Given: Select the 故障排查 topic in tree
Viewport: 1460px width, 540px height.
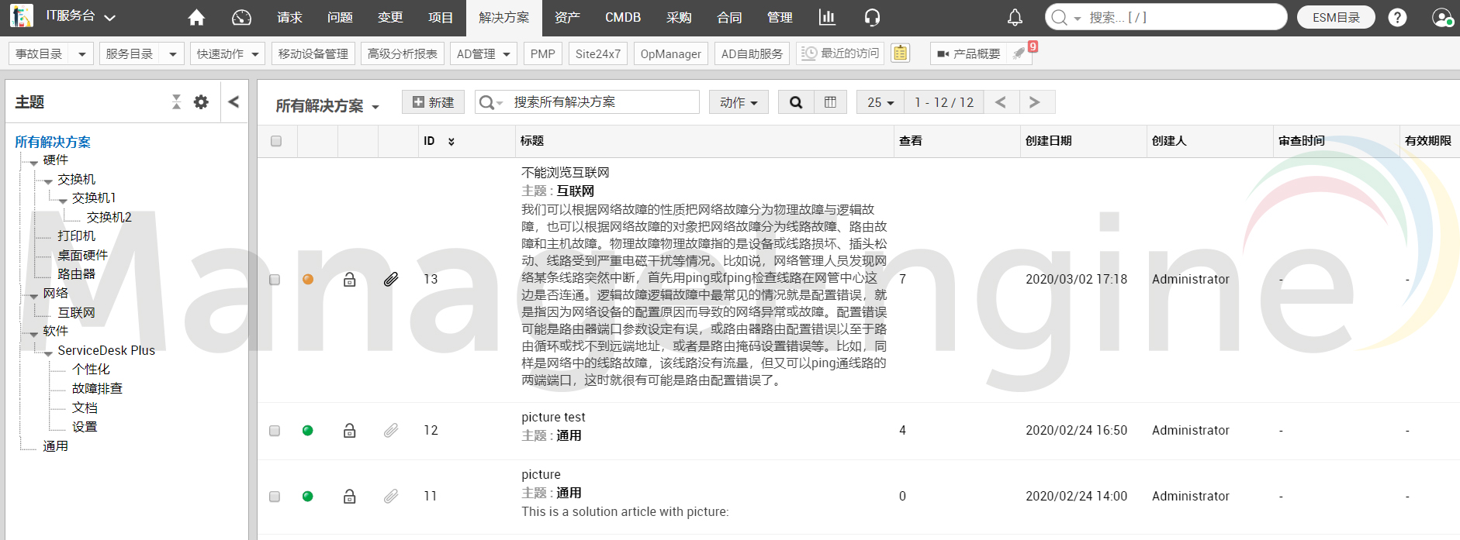Looking at the screenshot, I should click(x=97, y=388).
